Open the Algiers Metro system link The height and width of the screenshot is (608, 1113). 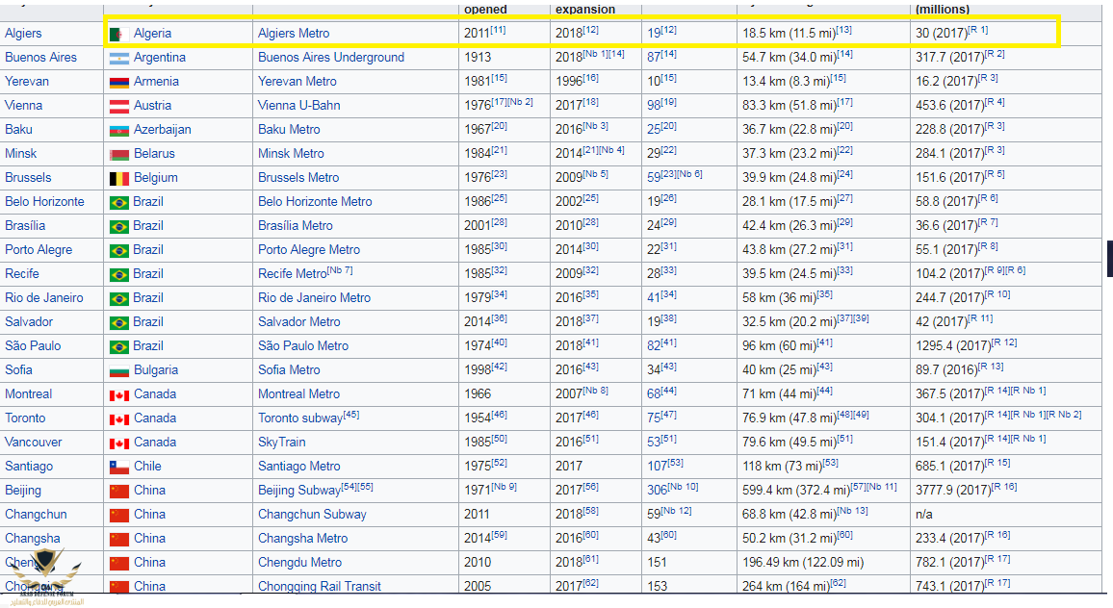pyautogui.click(x=294, y=34)
